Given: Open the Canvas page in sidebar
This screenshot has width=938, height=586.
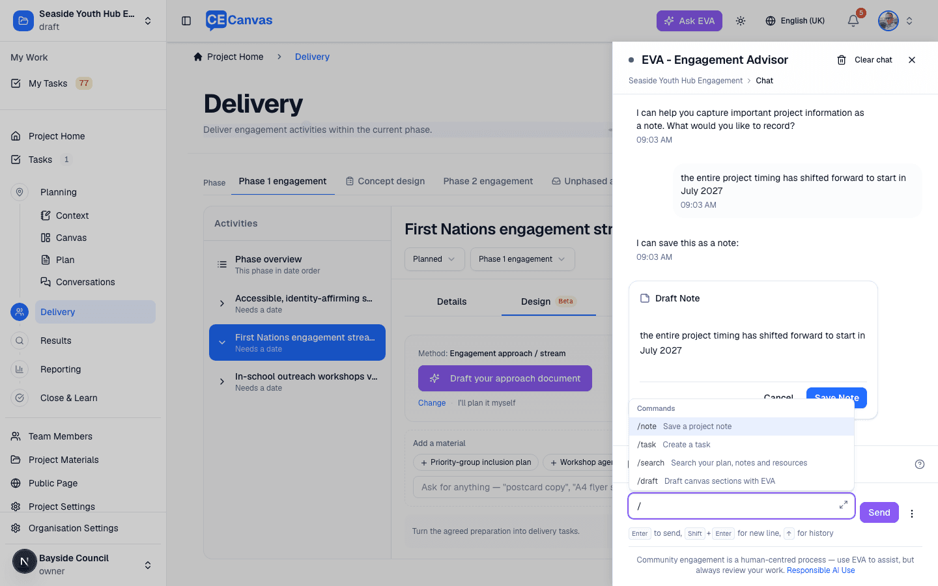Looking at the screenshot, I should (x=71, y=238).
